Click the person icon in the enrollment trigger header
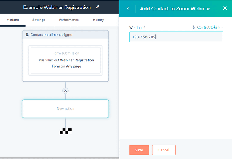232x159 pixels. pos(27,35)
